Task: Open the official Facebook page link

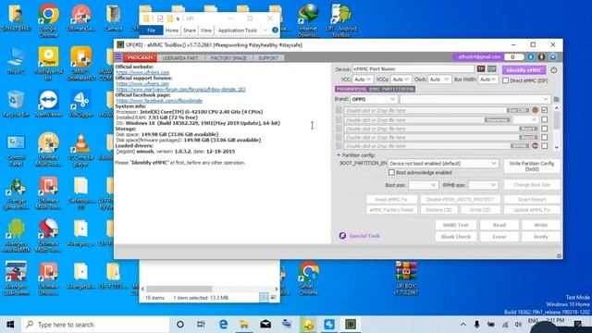Action: pos(159,101)
